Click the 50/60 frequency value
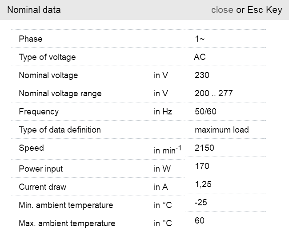The width and height of the screenshot is (289, 247). coord(205,112)
